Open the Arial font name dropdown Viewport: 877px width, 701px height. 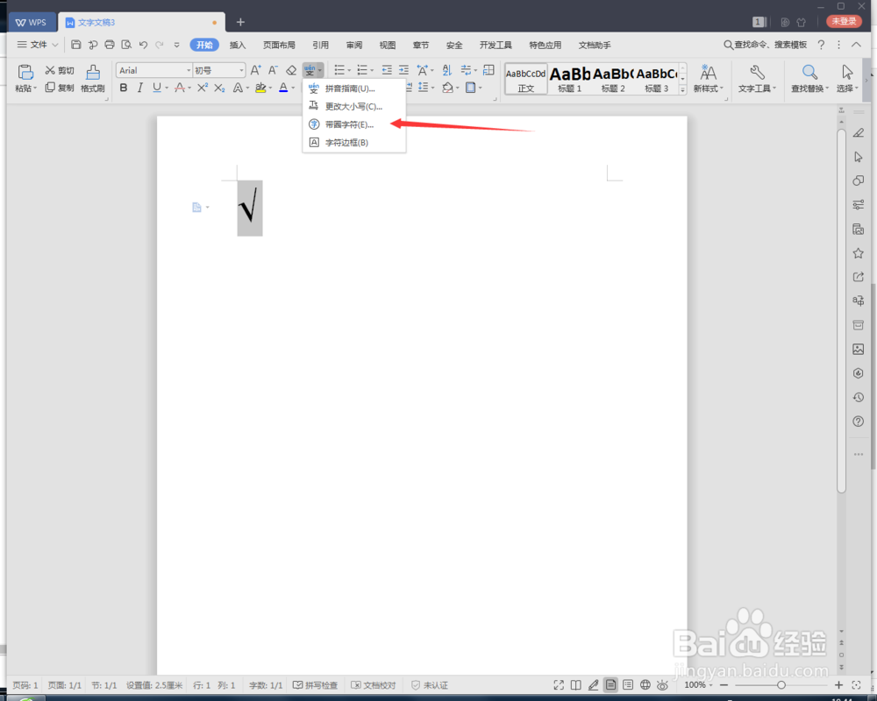(x=189, y=70)
